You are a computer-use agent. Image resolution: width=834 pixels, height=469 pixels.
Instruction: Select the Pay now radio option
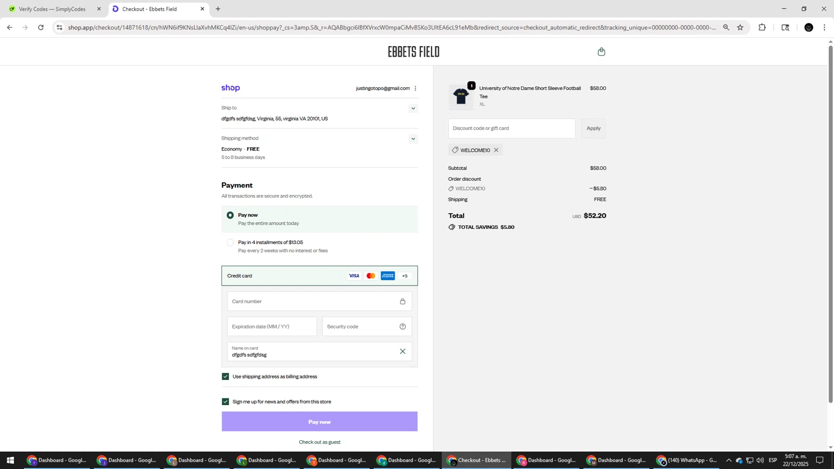click(230, 215)
